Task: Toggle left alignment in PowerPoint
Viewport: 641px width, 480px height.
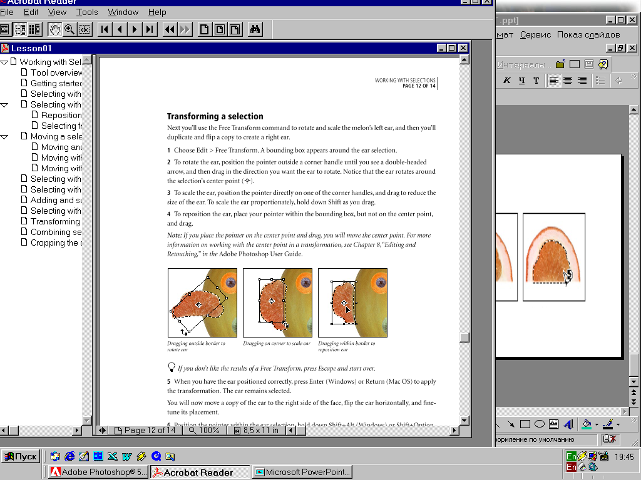Action: coord(553,81)
